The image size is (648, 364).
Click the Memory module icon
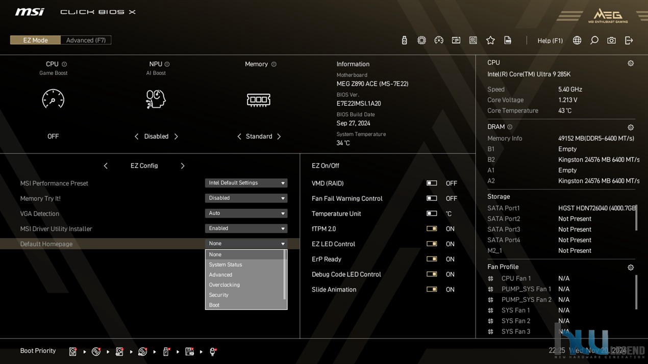tap(259, 99)
